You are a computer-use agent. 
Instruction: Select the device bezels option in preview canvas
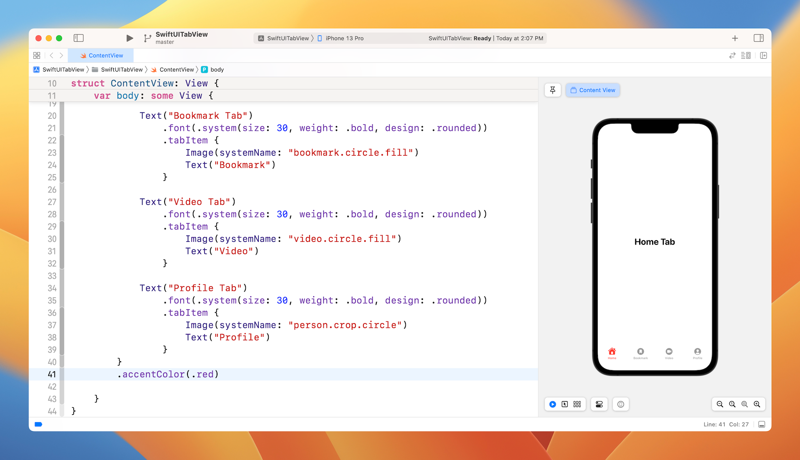(620, 404)
